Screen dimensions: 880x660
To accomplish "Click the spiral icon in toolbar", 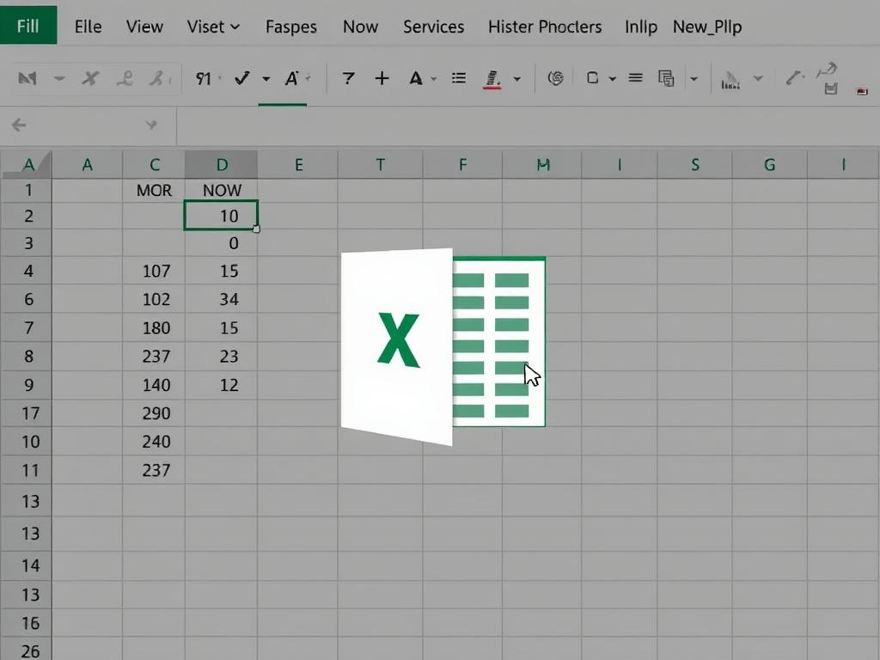I will (x=555, y=78).
